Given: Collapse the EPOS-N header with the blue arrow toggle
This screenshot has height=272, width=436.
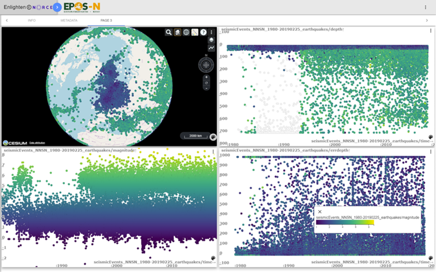Looking at the screenshot, I should [x=57, y=7].
